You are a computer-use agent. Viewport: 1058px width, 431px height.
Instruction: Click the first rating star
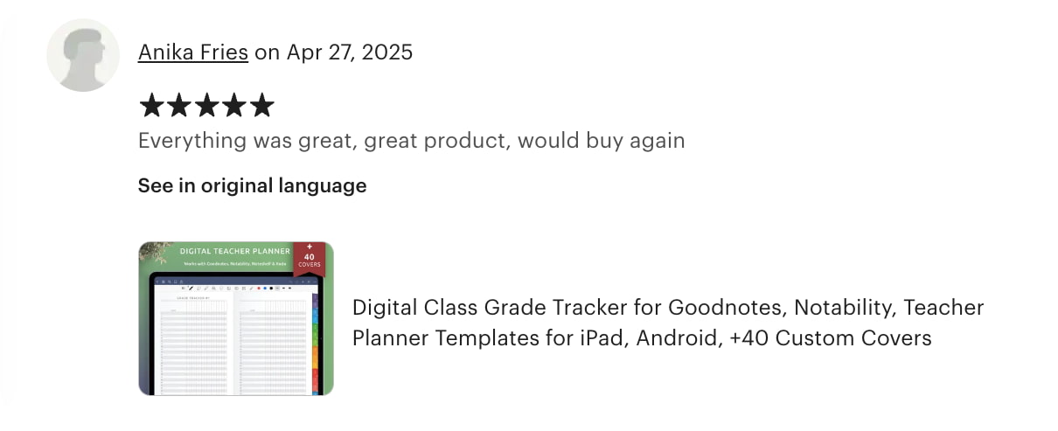click(x=151, y=107)
